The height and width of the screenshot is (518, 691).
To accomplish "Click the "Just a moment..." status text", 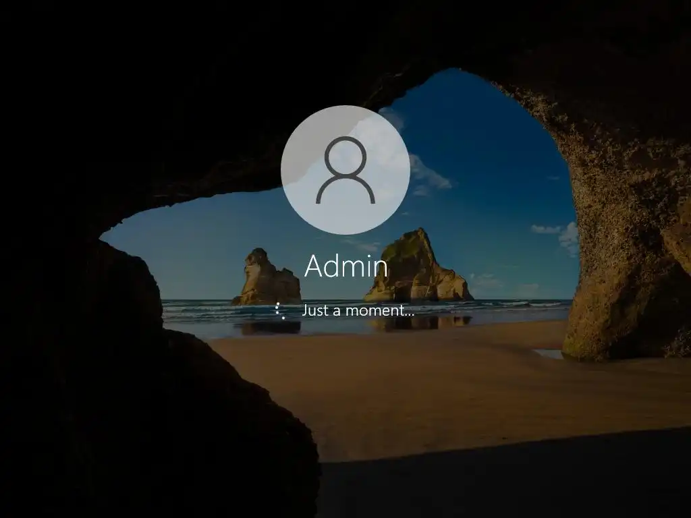I will 358,310.
